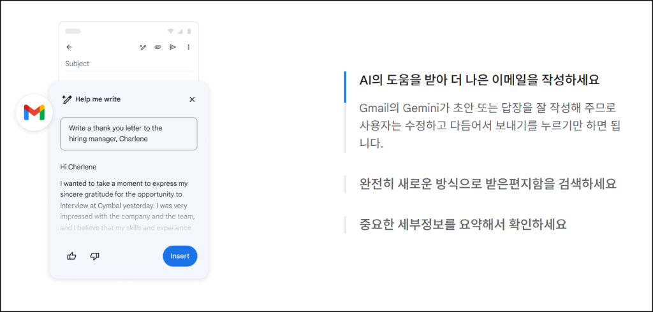This screenshot has width=653, height=312.
Task: Click the Wi-Fi status icon in phone mockup
Action: click(x=171, y=31)
